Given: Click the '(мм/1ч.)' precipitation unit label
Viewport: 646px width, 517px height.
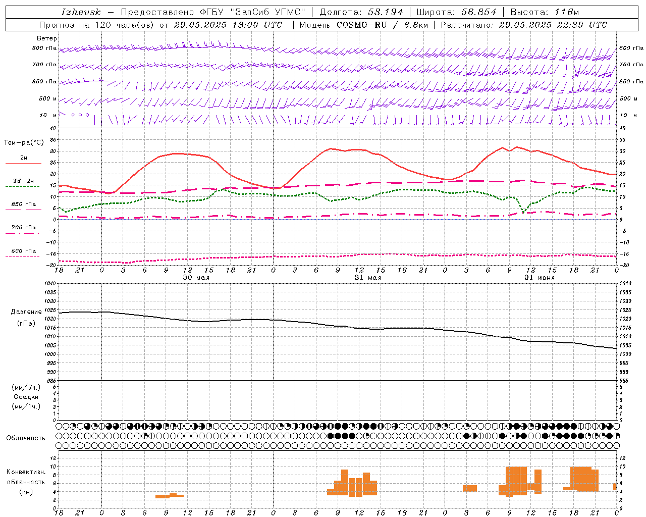Looking at the screenshot, I should (26, 406).
